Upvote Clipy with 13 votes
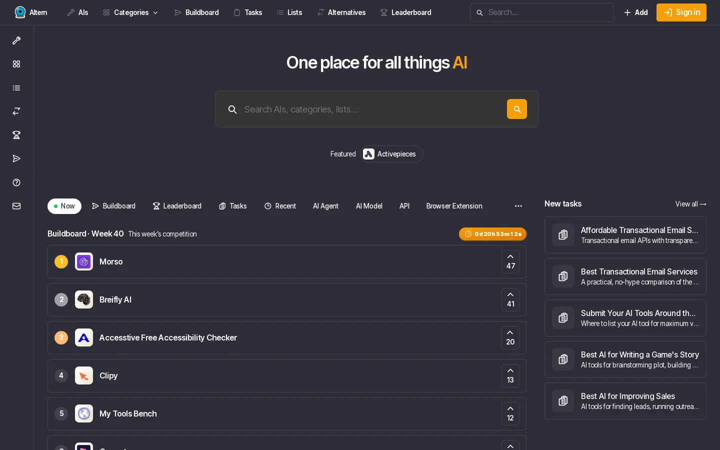 pyautogui.click(x=510, y=375)
